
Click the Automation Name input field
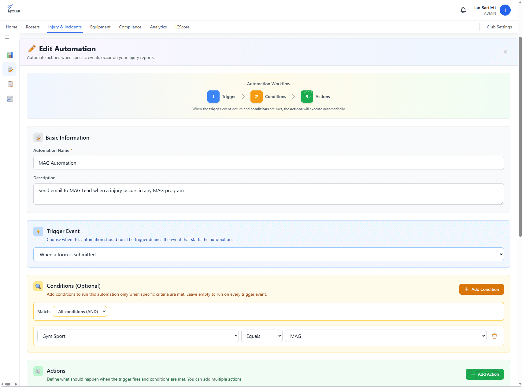coord(268,163)
